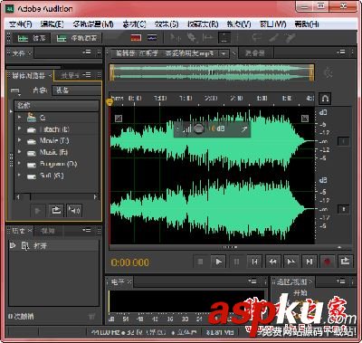Select the Lasso selection tool
Screen dimensions: 362x343
pos(257,38)
